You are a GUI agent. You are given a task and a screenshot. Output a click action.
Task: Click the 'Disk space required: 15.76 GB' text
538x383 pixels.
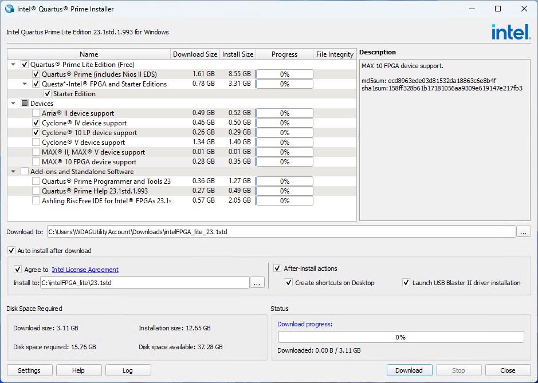point(54,347)
